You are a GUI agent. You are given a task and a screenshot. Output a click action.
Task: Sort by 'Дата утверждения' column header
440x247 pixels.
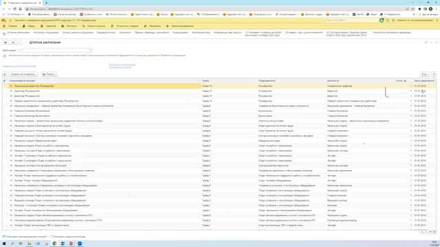click(424, 81)
